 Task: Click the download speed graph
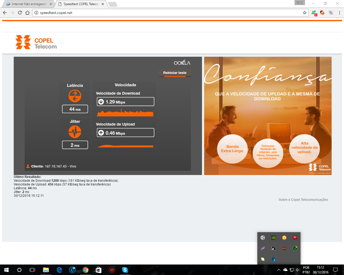(125, 112)
